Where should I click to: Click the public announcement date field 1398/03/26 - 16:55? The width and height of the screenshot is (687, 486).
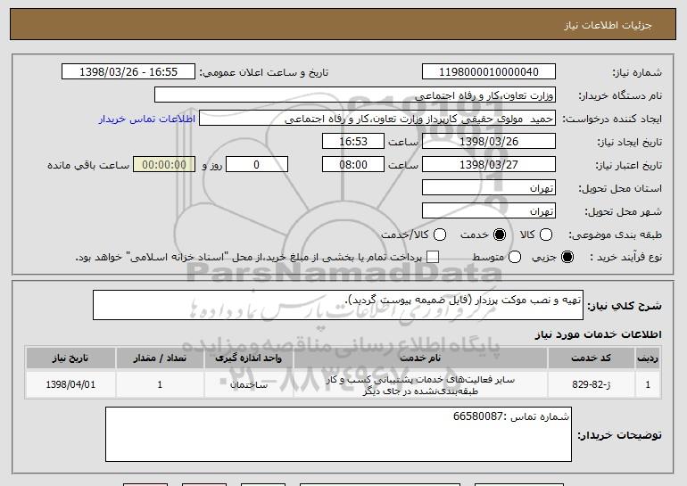(x=128, y=72)
